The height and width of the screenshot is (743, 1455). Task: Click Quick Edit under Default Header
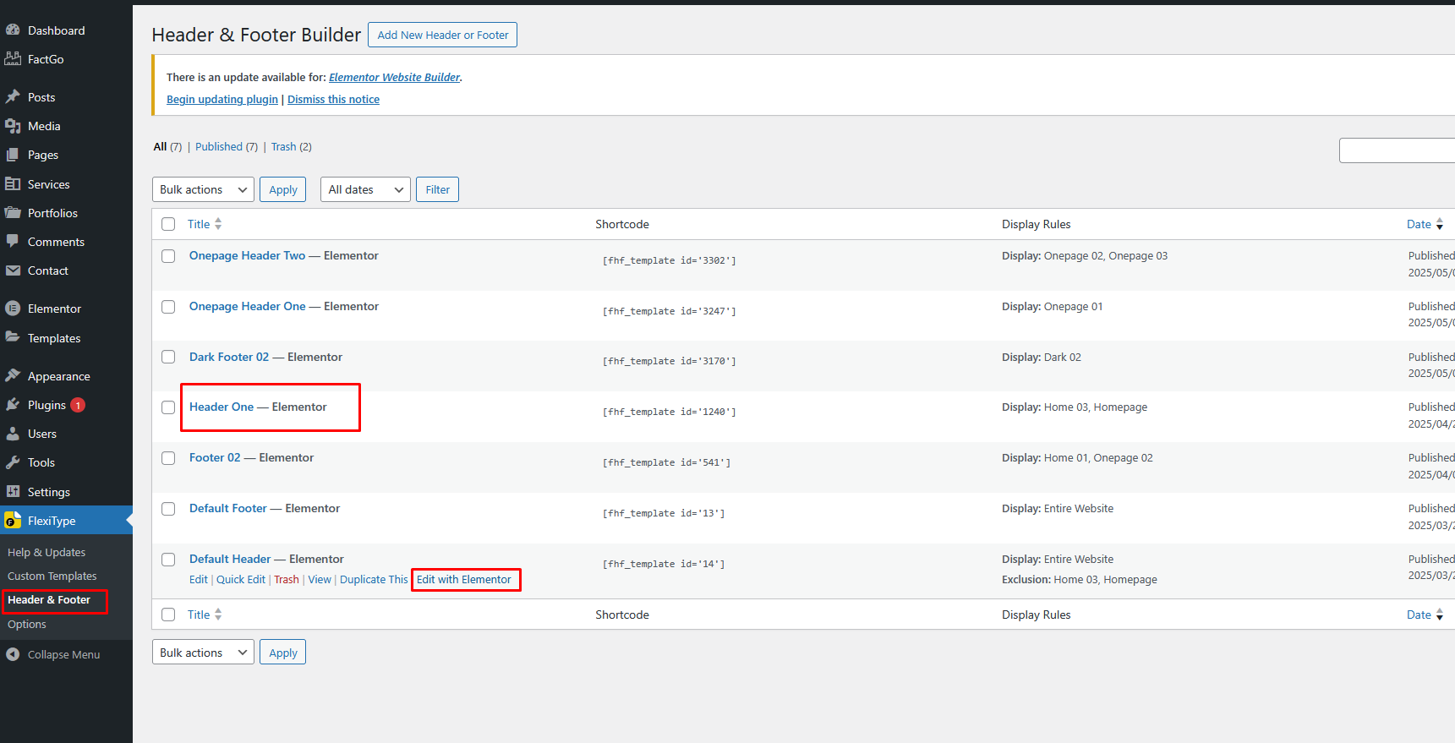point(241,579)
